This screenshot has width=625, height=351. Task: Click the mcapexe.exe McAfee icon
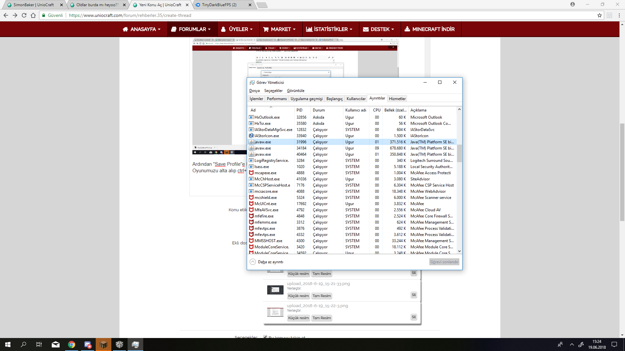251,173
